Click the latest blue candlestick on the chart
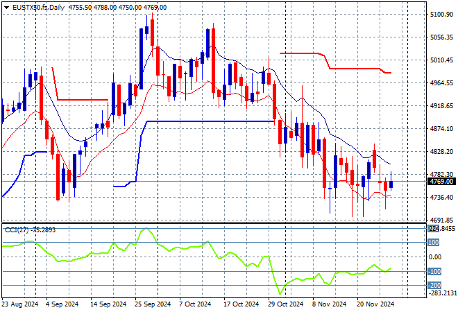Screen dimensions: 458x312 [x=391, y=184]
